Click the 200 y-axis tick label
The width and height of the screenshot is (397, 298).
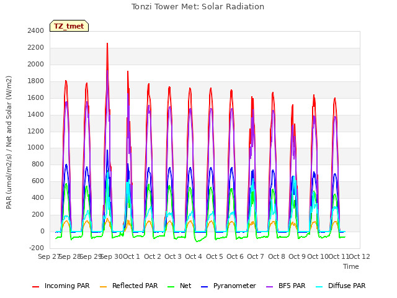[38, 214]
